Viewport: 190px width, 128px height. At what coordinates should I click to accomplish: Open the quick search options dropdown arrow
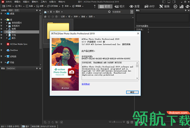[132, 12]
